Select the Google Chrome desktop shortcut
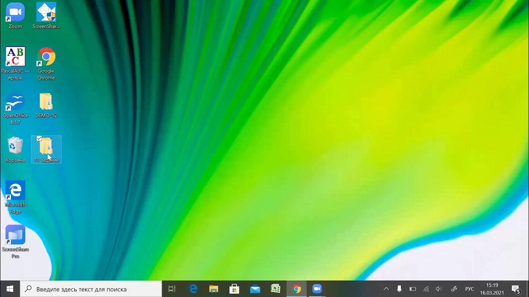Viewport: 529px width, 297px height. (46, 63)
